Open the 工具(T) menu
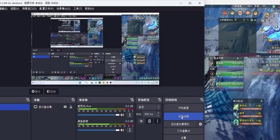Image resolution: width=280 pixels, height=140 pixels. click(77, 8)
